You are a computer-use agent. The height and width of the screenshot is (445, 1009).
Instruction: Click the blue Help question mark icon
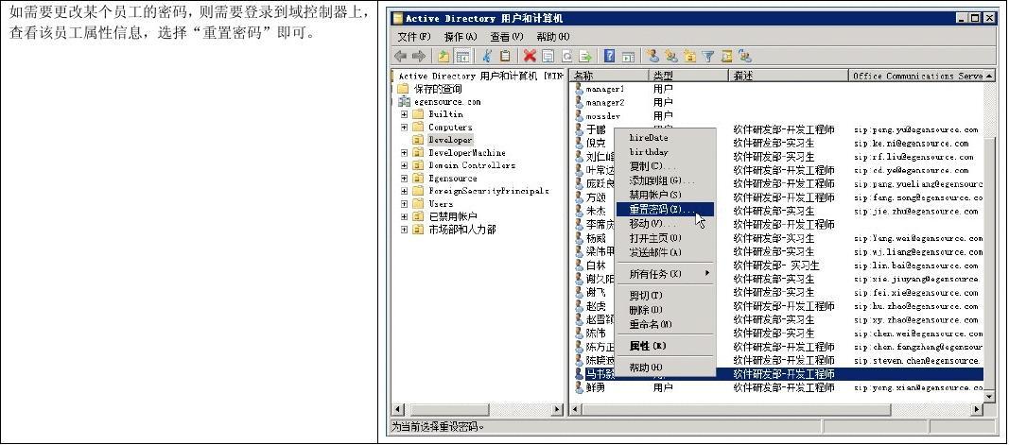[x=610, y=57]
